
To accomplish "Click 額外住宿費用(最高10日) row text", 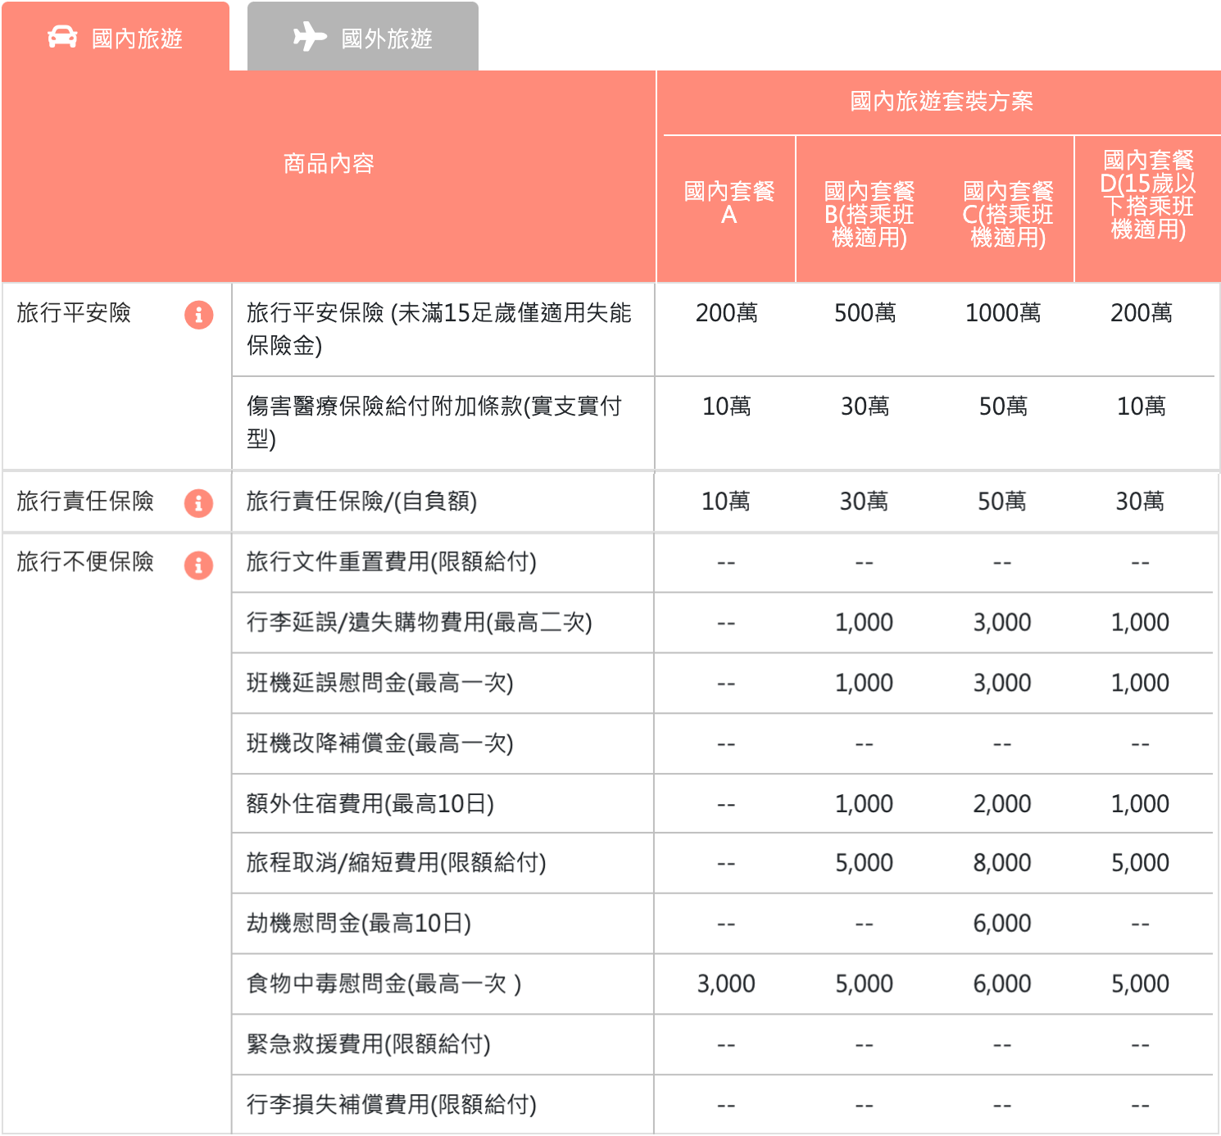I will (370, 804).
